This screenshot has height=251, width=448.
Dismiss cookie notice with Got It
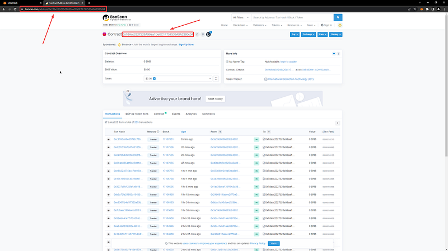(x=274, y=243)
